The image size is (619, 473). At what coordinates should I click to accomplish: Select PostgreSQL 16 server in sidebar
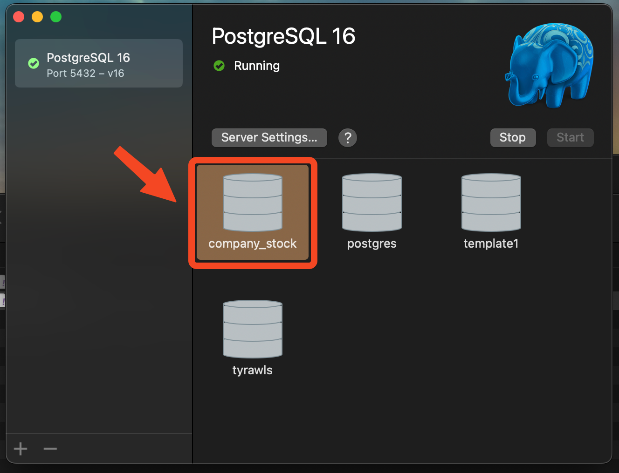click(99, 63)
